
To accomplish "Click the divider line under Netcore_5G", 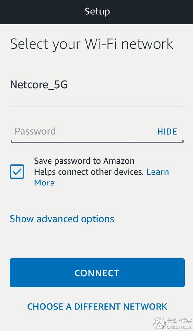I will point(97,106).
